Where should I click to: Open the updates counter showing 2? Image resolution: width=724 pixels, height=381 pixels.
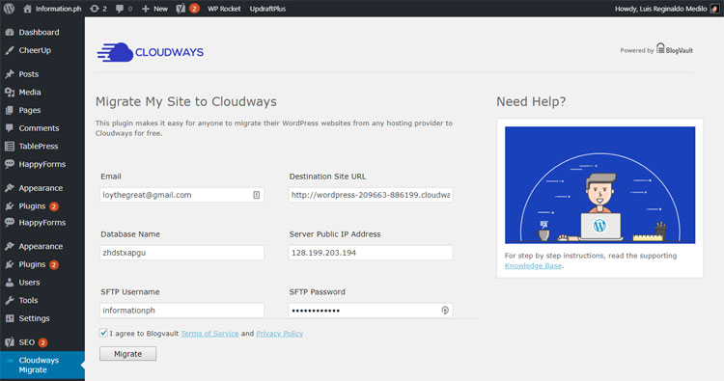(98, 9)
